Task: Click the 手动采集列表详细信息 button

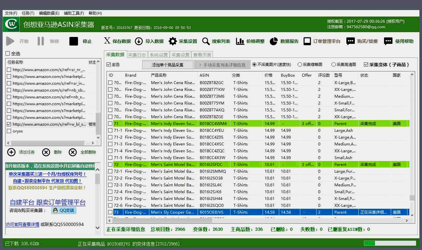Action: [222, 65]
